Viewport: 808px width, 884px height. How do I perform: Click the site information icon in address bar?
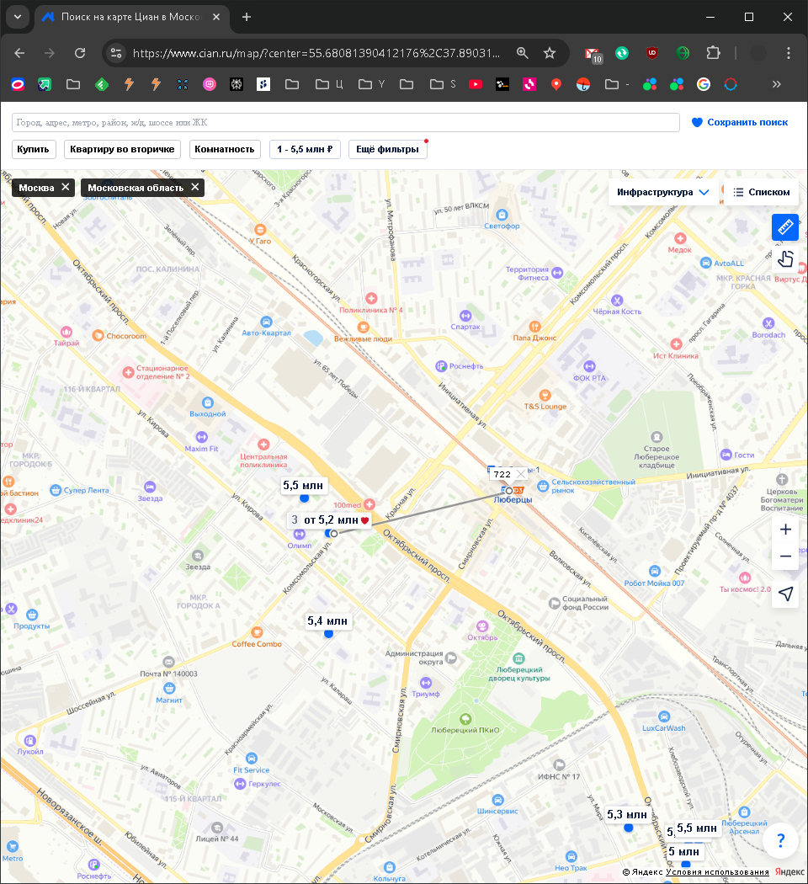coord(116,53)
